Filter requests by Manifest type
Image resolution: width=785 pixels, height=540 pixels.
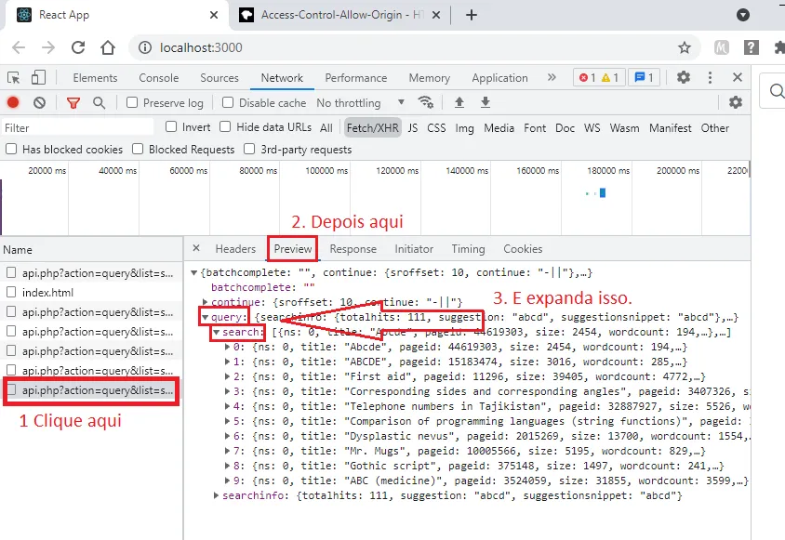point(670,128)
